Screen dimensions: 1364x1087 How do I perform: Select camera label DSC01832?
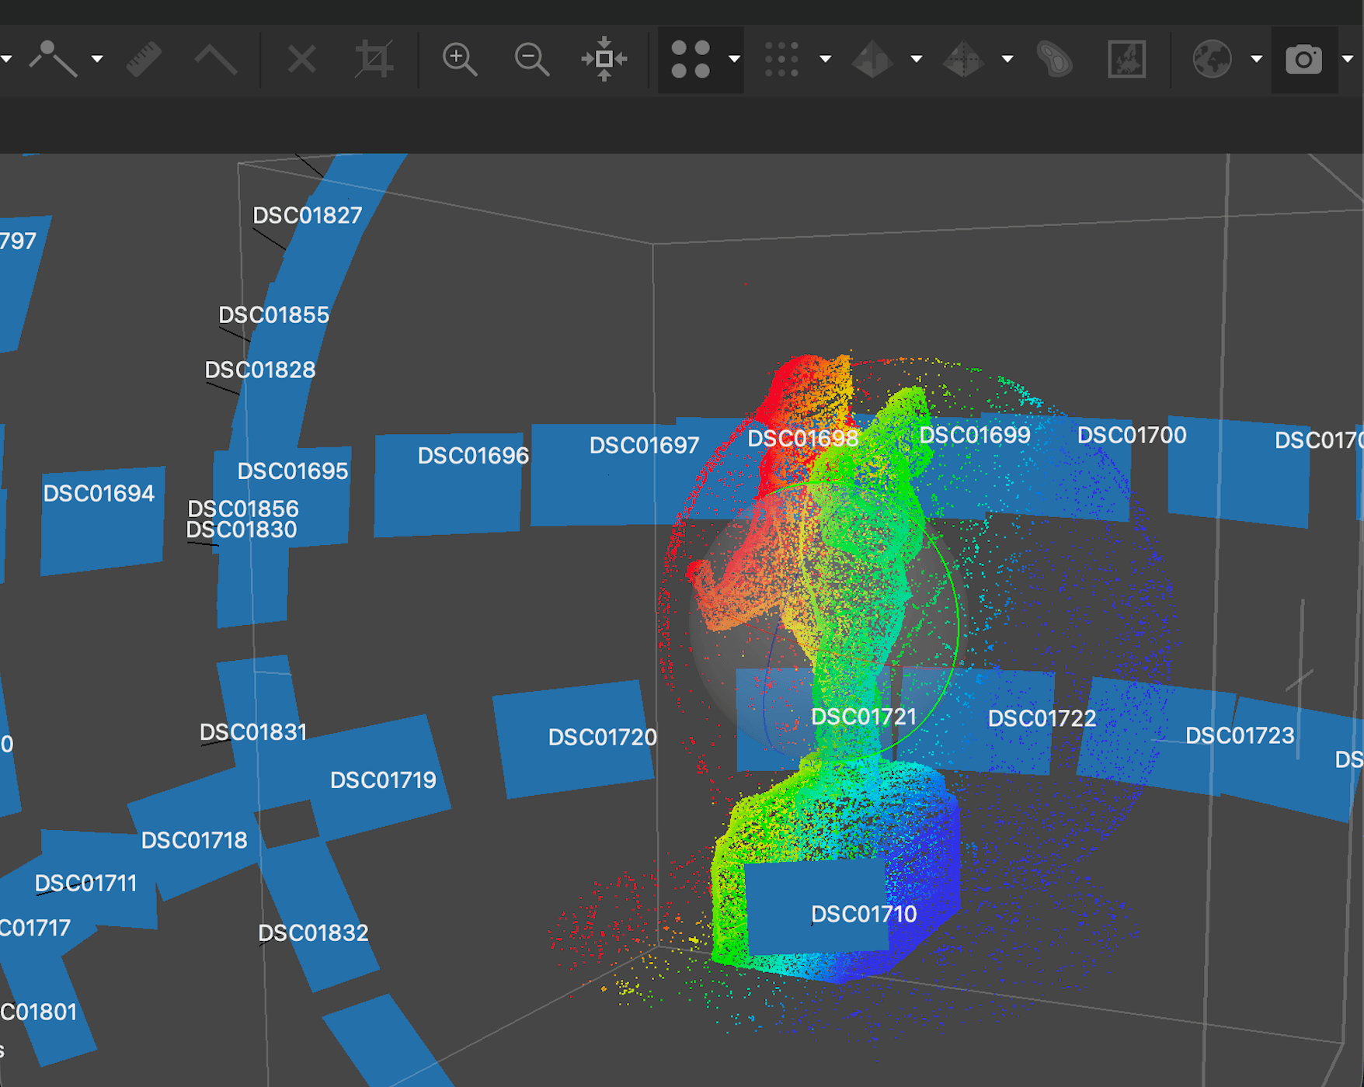[x=313, y=932]
